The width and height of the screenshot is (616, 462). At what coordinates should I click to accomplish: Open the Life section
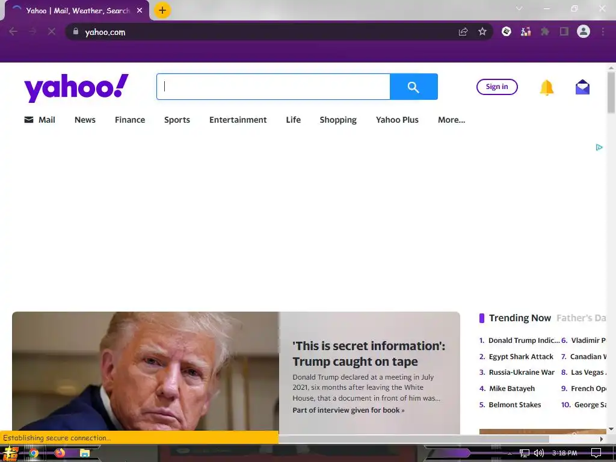[294, 120]
